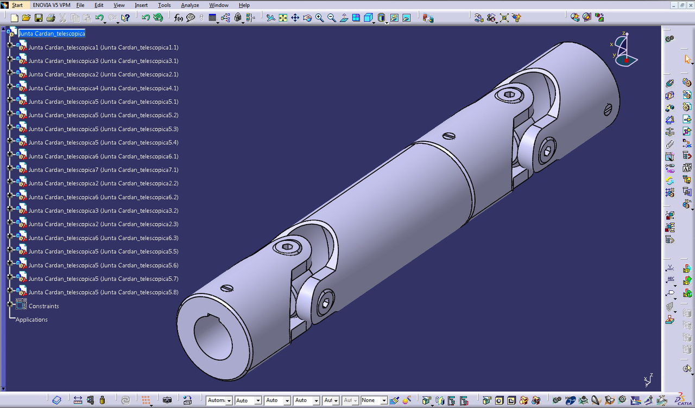Viewport: 695px width, 408px height.
Task: Expand the Junta Cardan_telescopica4.1 tree node
Action: (10, 86)
